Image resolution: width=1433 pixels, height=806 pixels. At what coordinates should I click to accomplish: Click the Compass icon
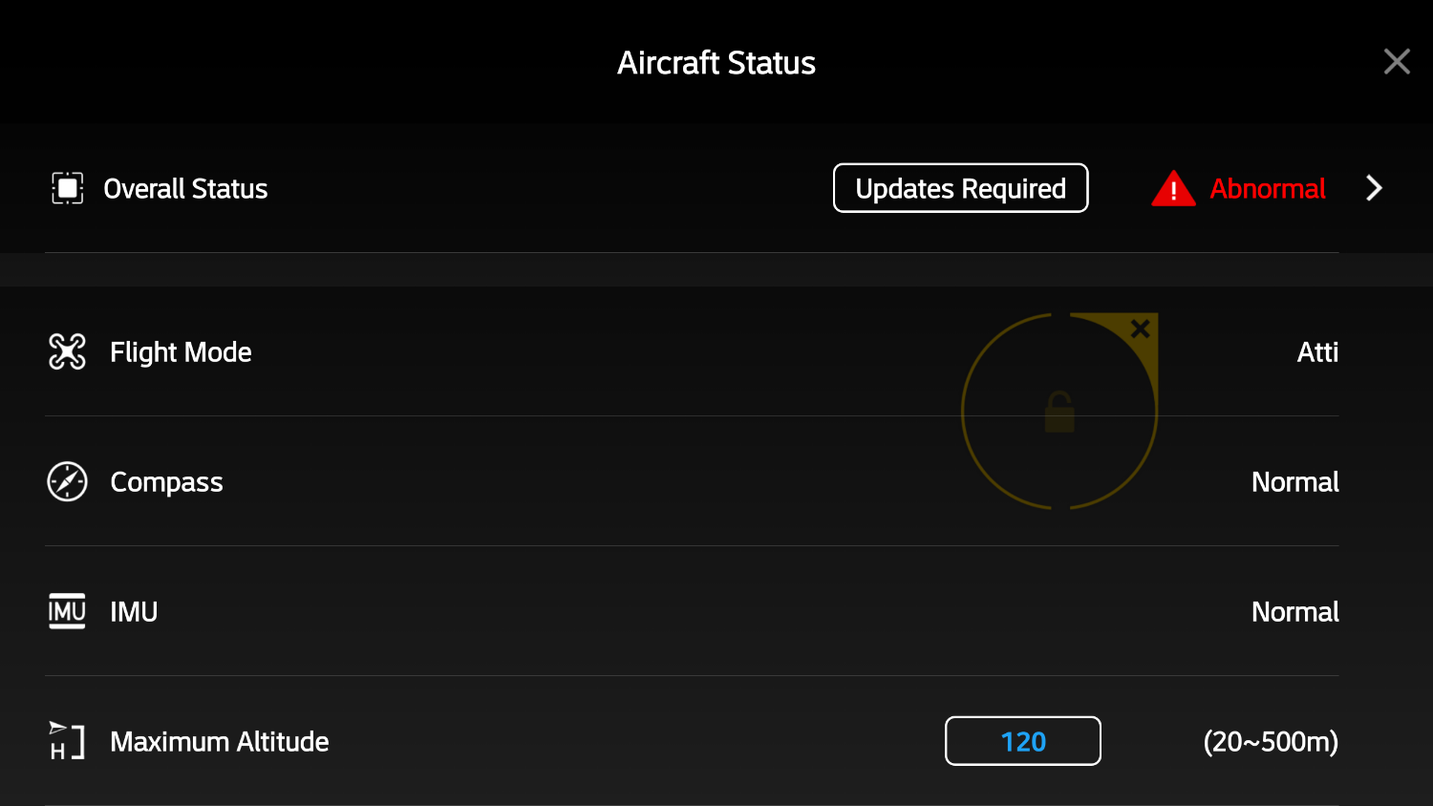click(x=65, y=482)
